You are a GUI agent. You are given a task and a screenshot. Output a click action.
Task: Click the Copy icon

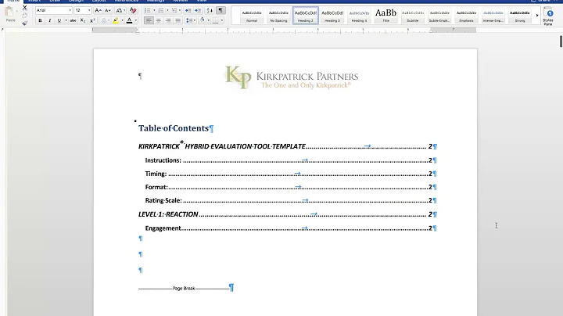coord(25,16)
